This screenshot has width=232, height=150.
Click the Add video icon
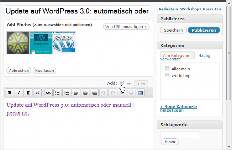pyautogui.click(x=129, y=83)
